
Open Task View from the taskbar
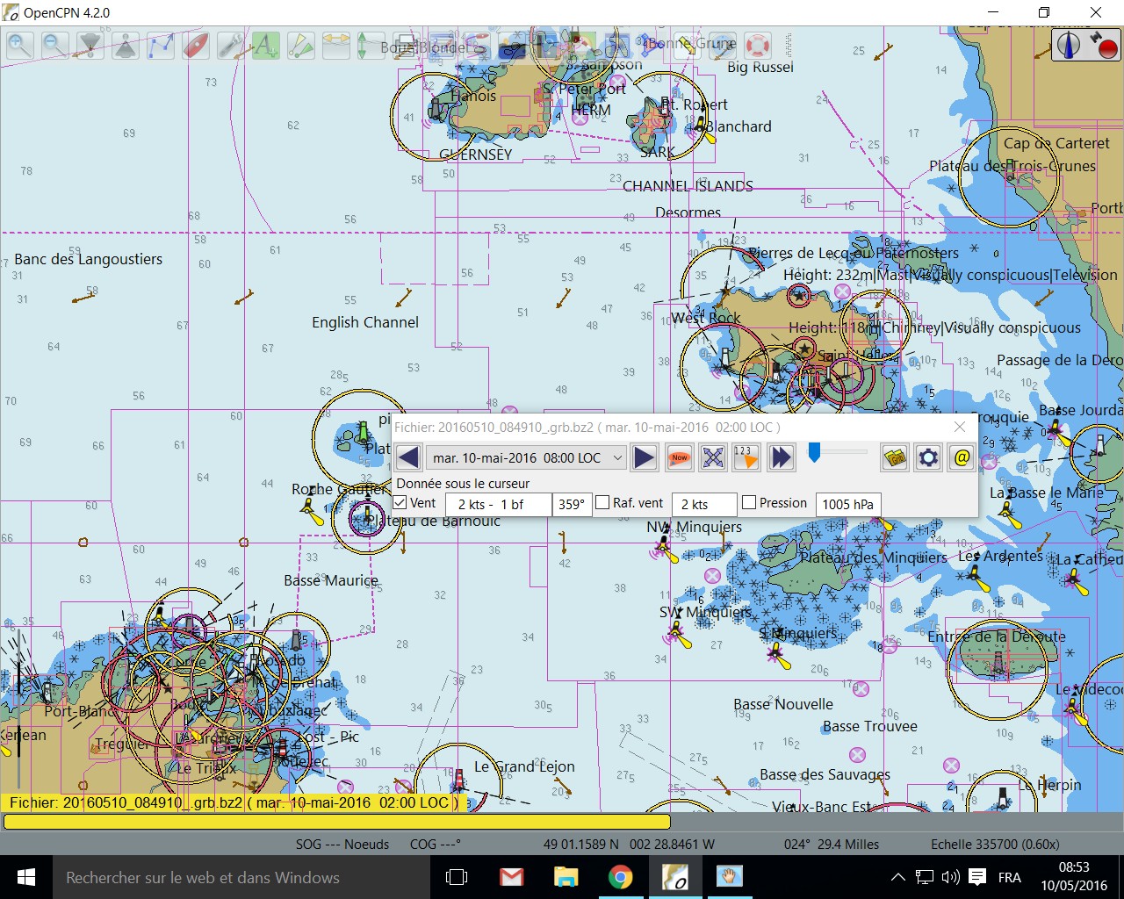click(457, 877)
